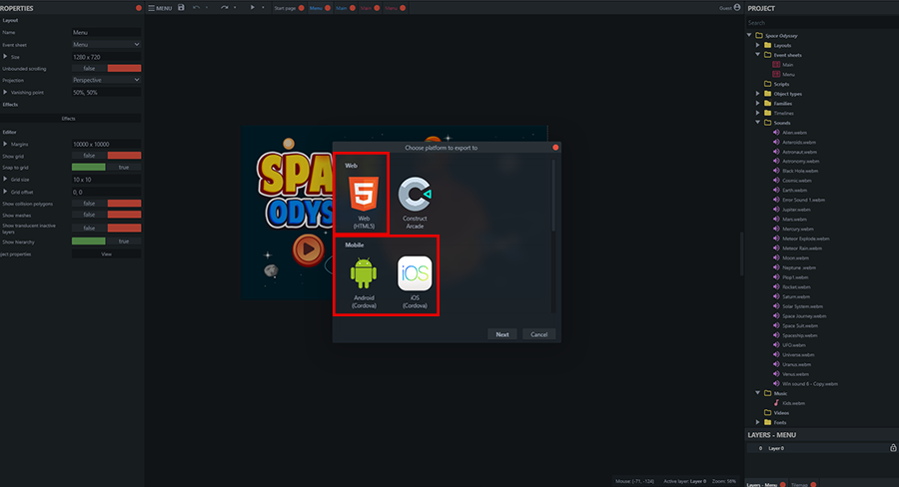This screenshot has width=899, height=487.
Task: Toggle the Show grid setting
Action: (x=106, y=156)
